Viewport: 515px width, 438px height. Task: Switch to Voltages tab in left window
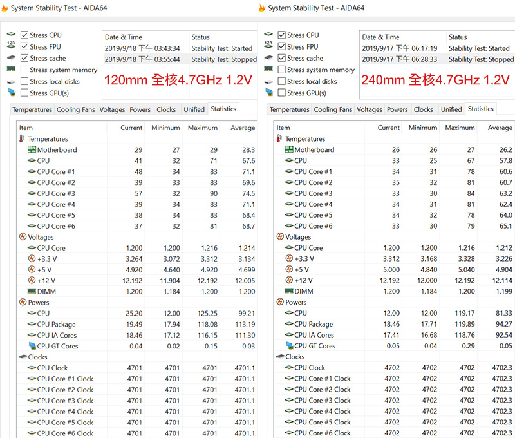[x=112, y=110]
